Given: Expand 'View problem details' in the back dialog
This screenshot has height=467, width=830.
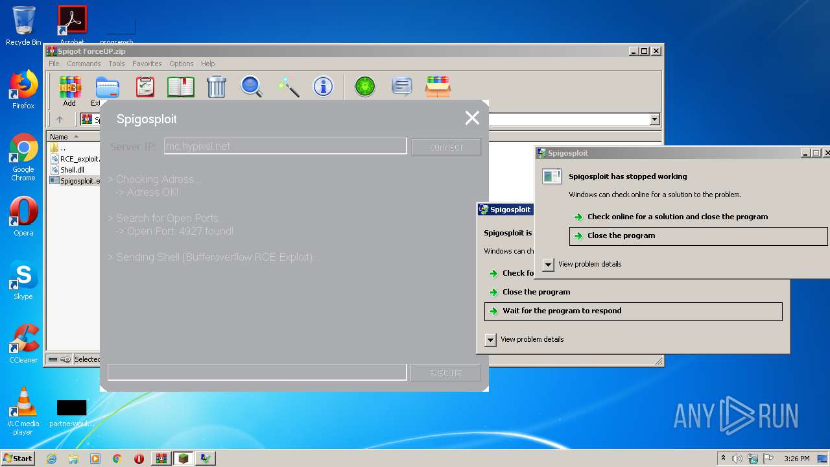Looking at the screenshot, I should coord(490,339).
